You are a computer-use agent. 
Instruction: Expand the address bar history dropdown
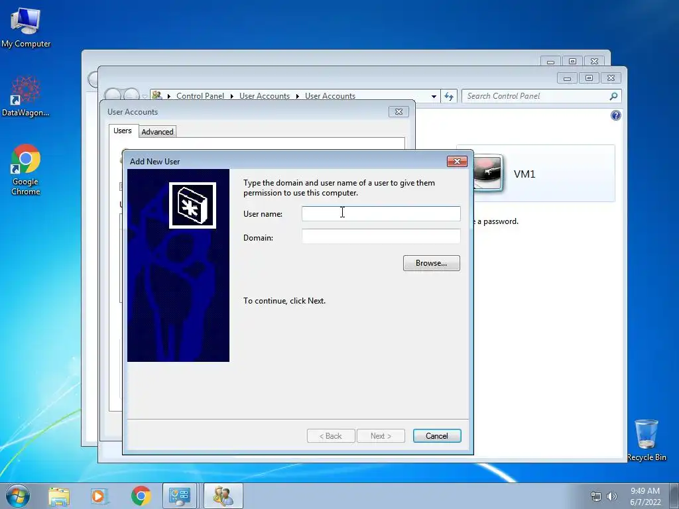click(434, 96)
